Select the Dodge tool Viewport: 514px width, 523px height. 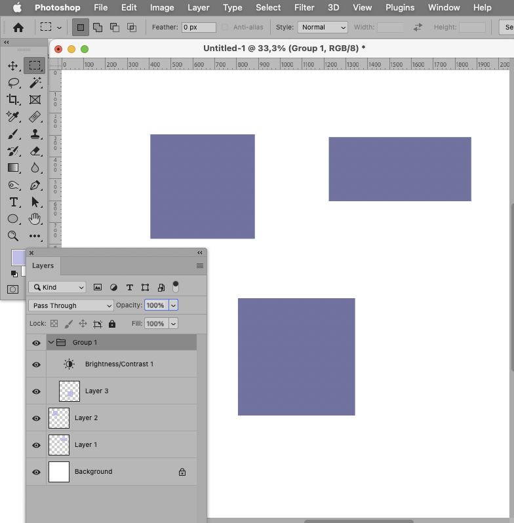point(13,185)
